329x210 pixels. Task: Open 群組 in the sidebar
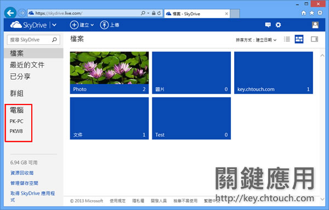pyautogui.click(x=16, y=94)
